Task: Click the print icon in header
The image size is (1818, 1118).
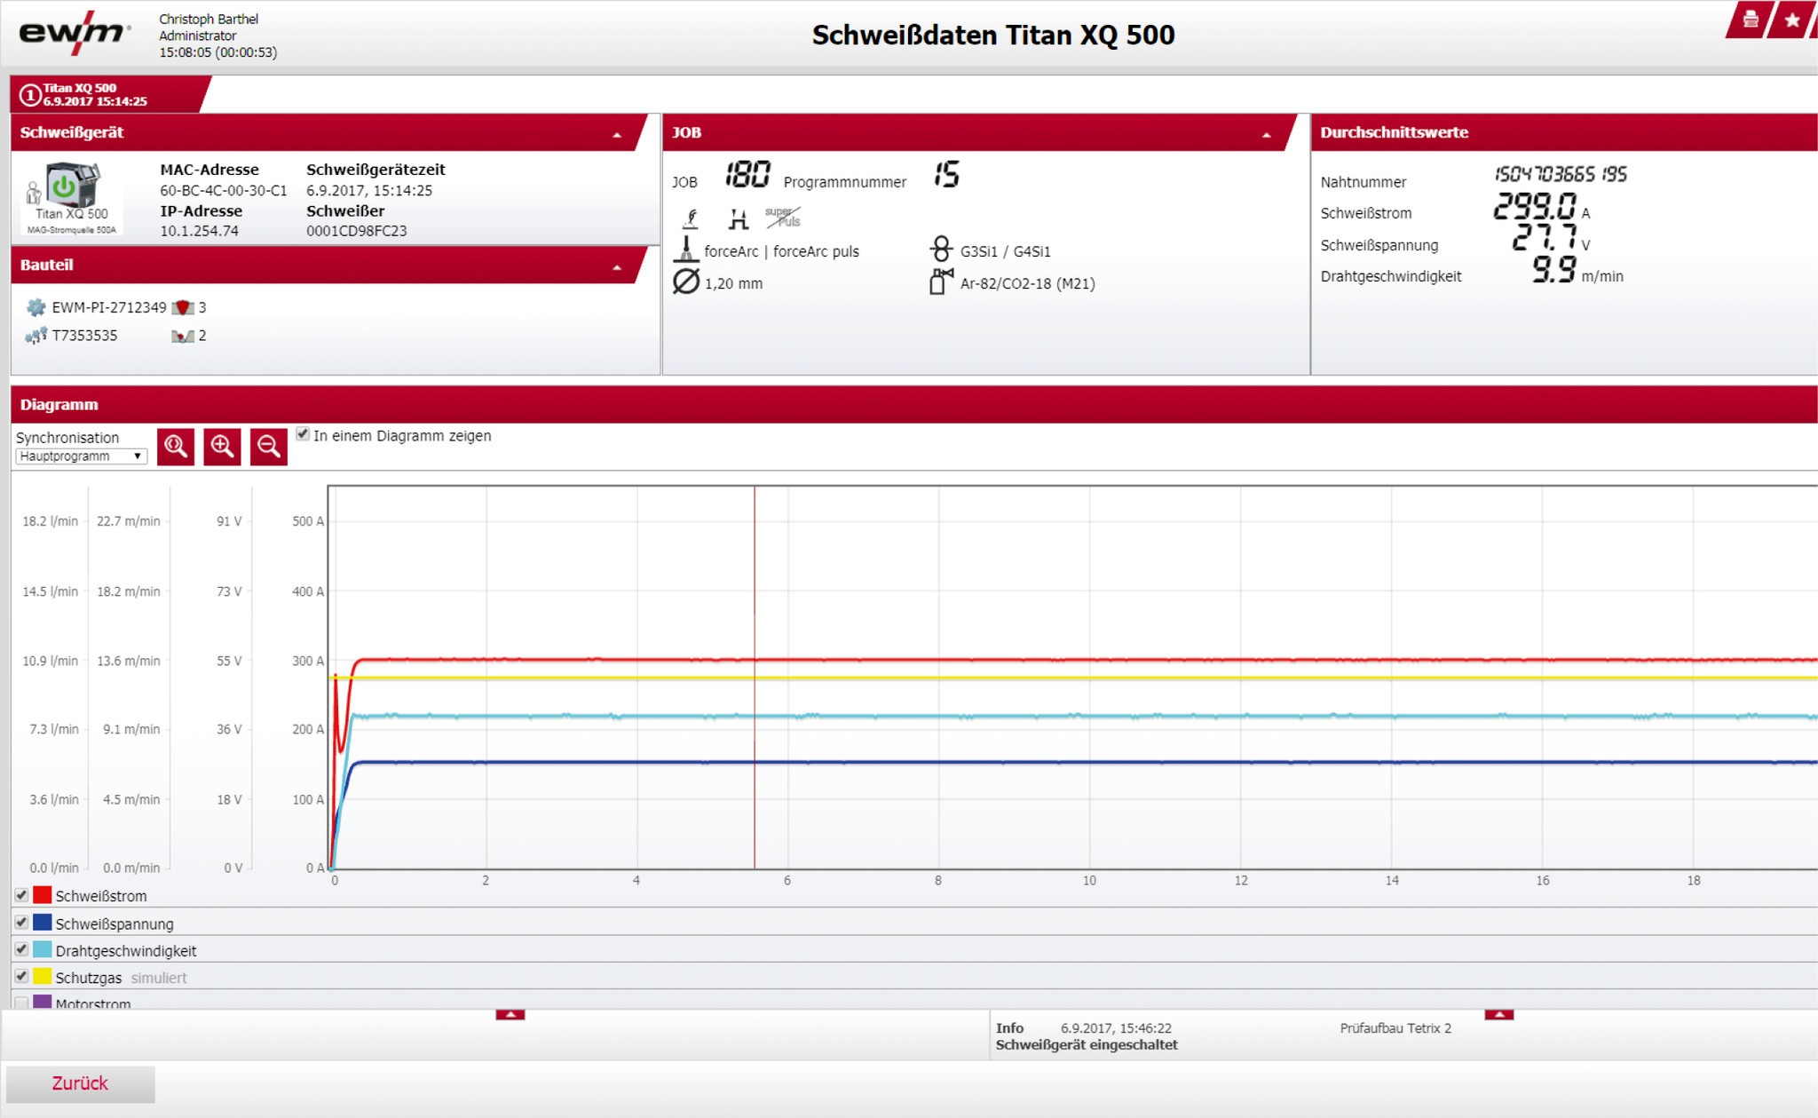Action: tap(1750, 20)
